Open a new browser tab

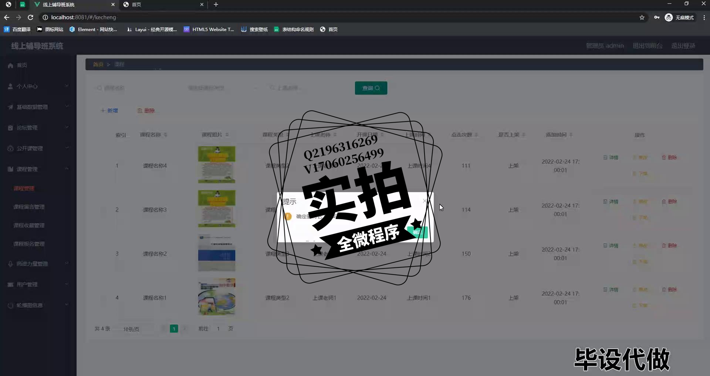pos(216,4)
